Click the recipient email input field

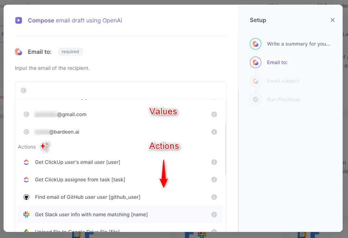[x=121, y=90]
